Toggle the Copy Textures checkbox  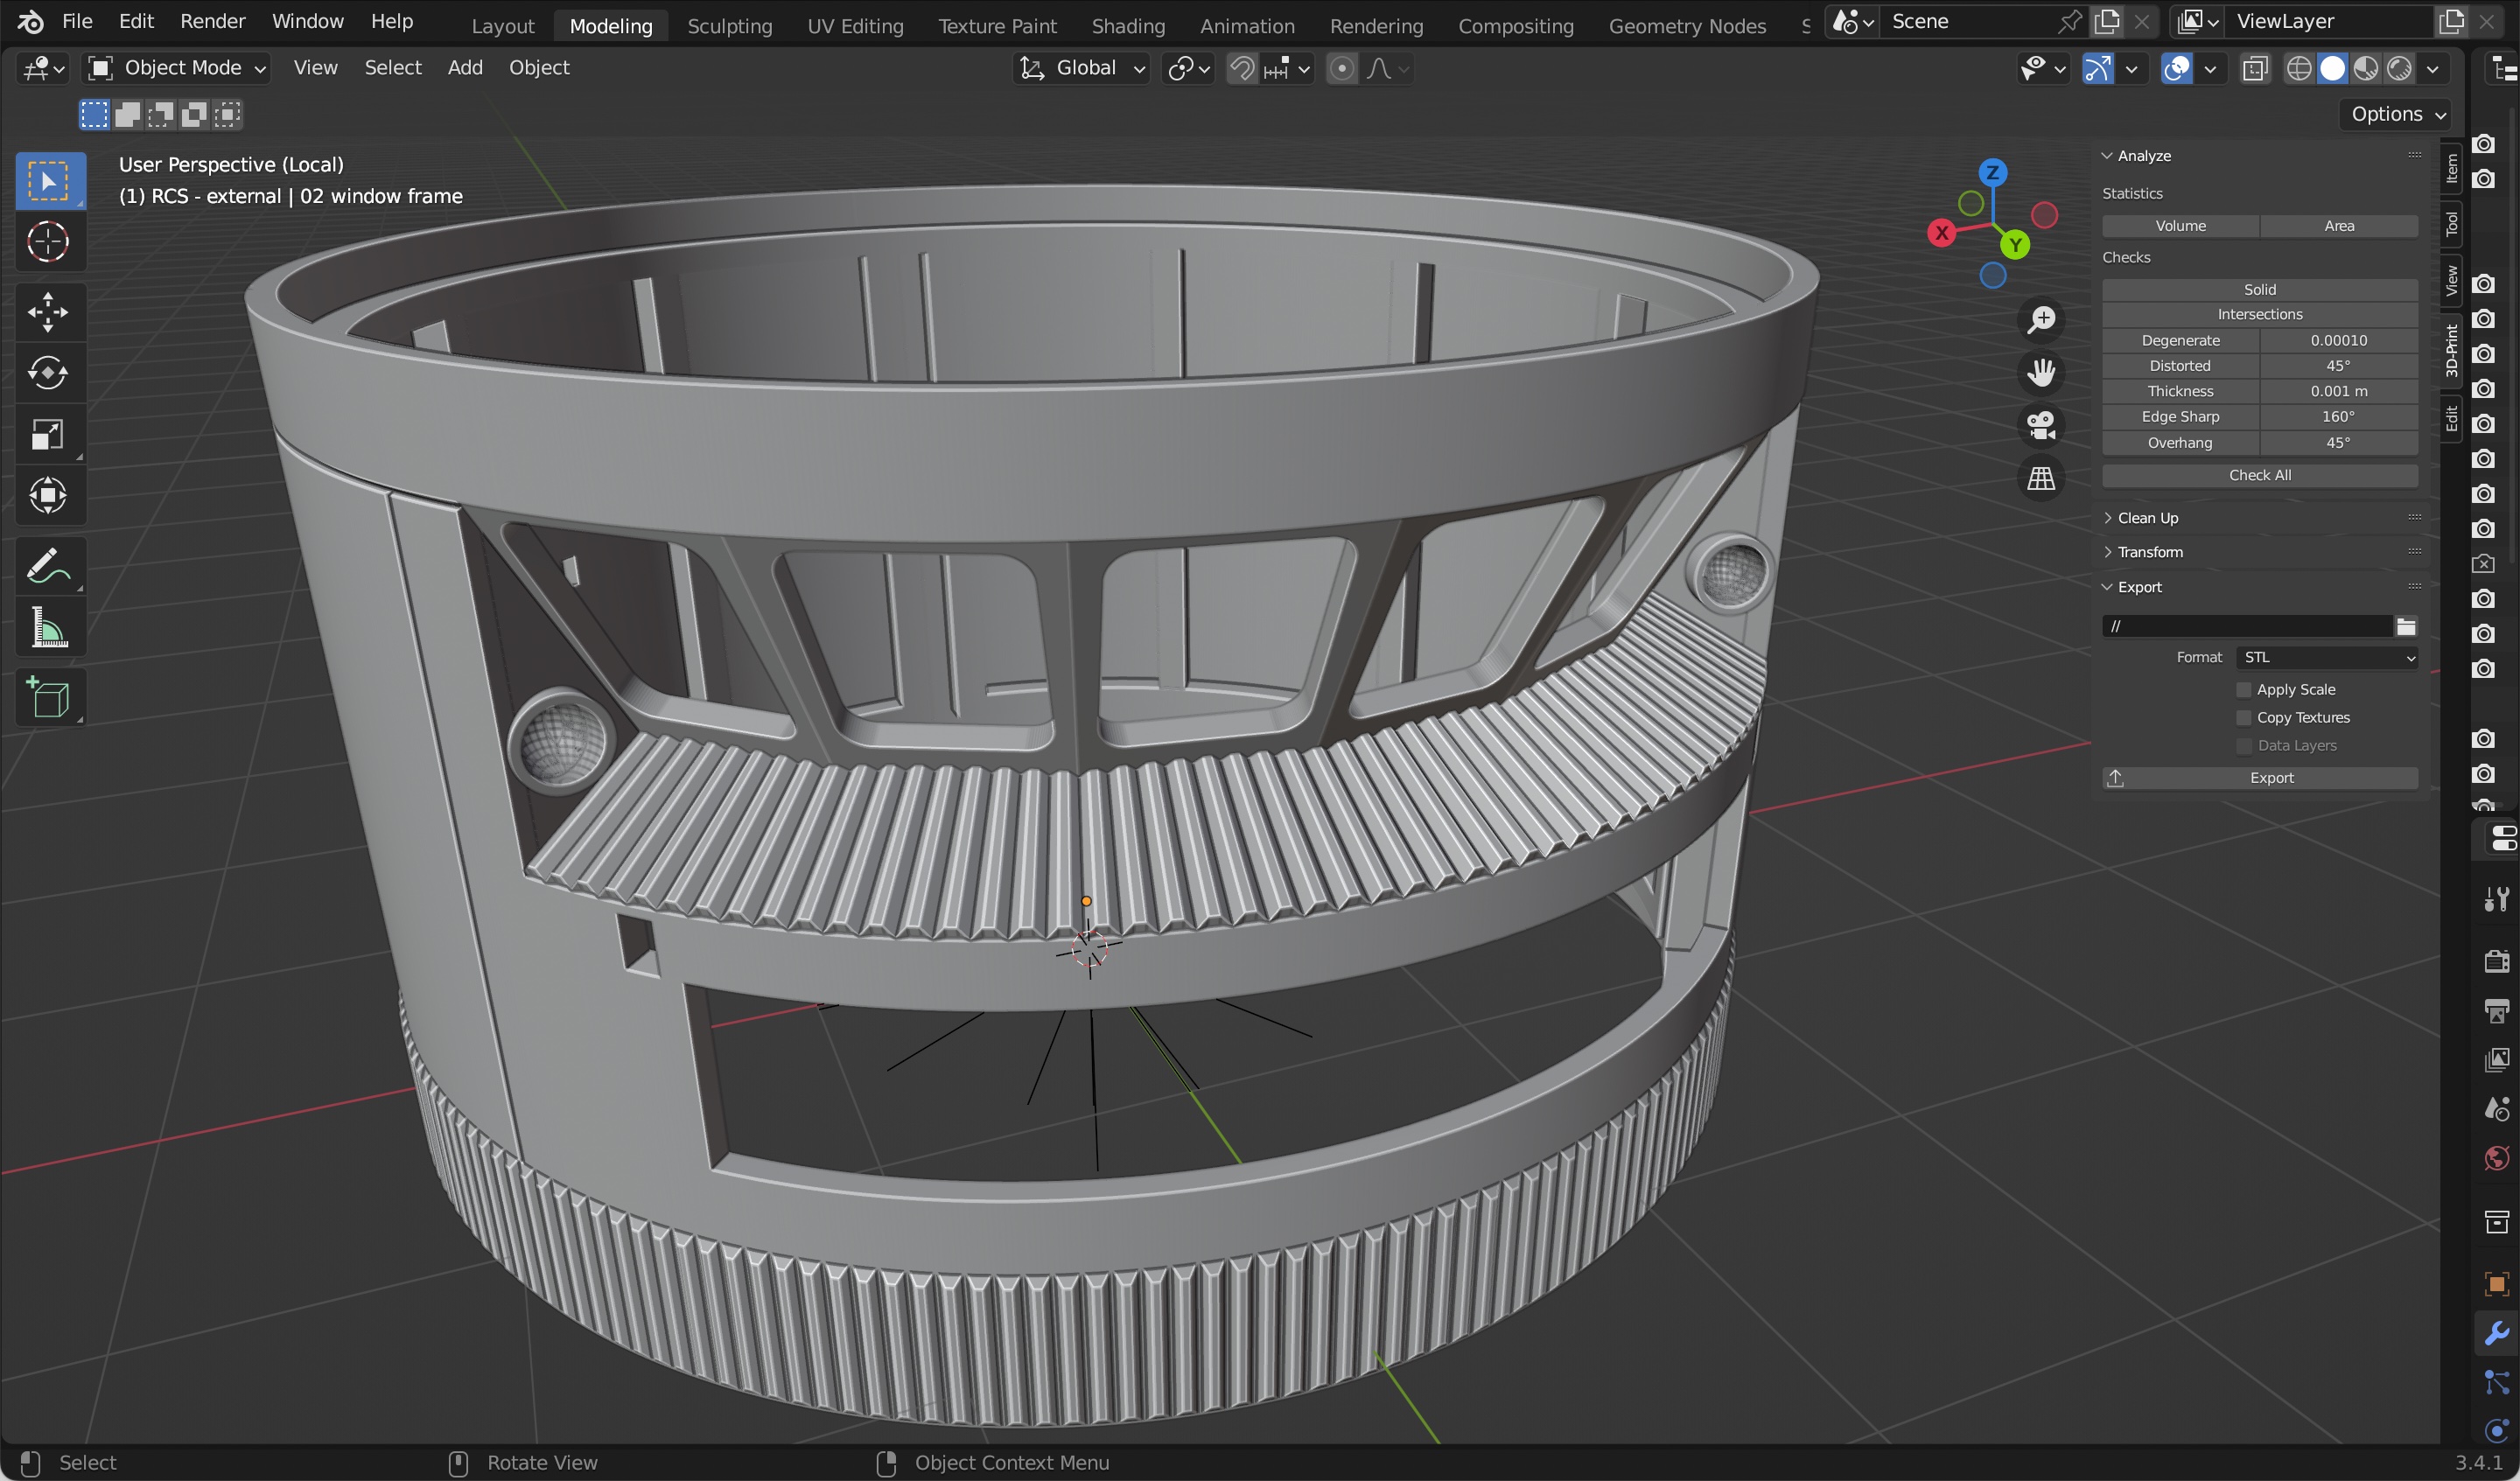2244,718
